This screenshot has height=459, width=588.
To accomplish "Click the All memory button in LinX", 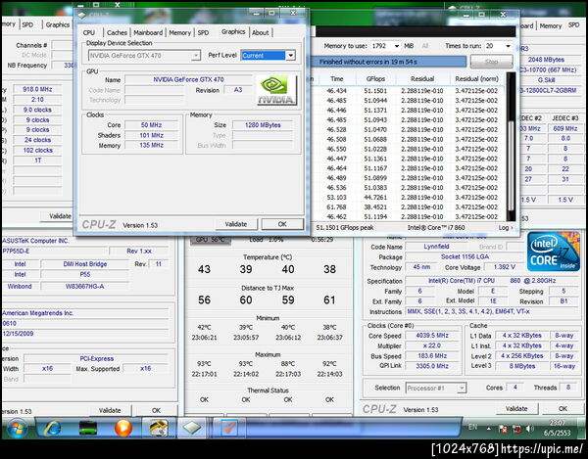I will (425, 46).
